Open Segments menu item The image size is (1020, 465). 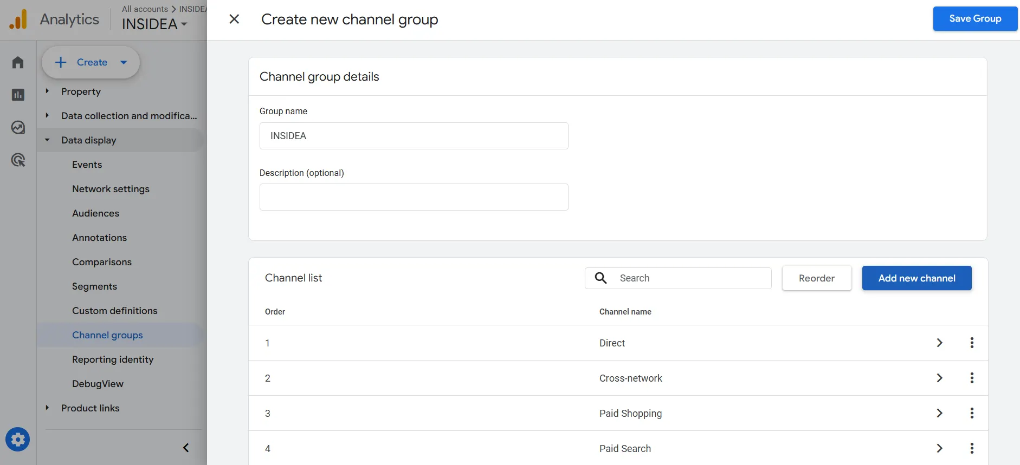[94, 286]
